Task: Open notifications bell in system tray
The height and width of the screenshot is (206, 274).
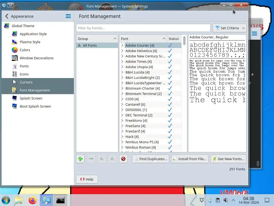Action: (202, 200)
